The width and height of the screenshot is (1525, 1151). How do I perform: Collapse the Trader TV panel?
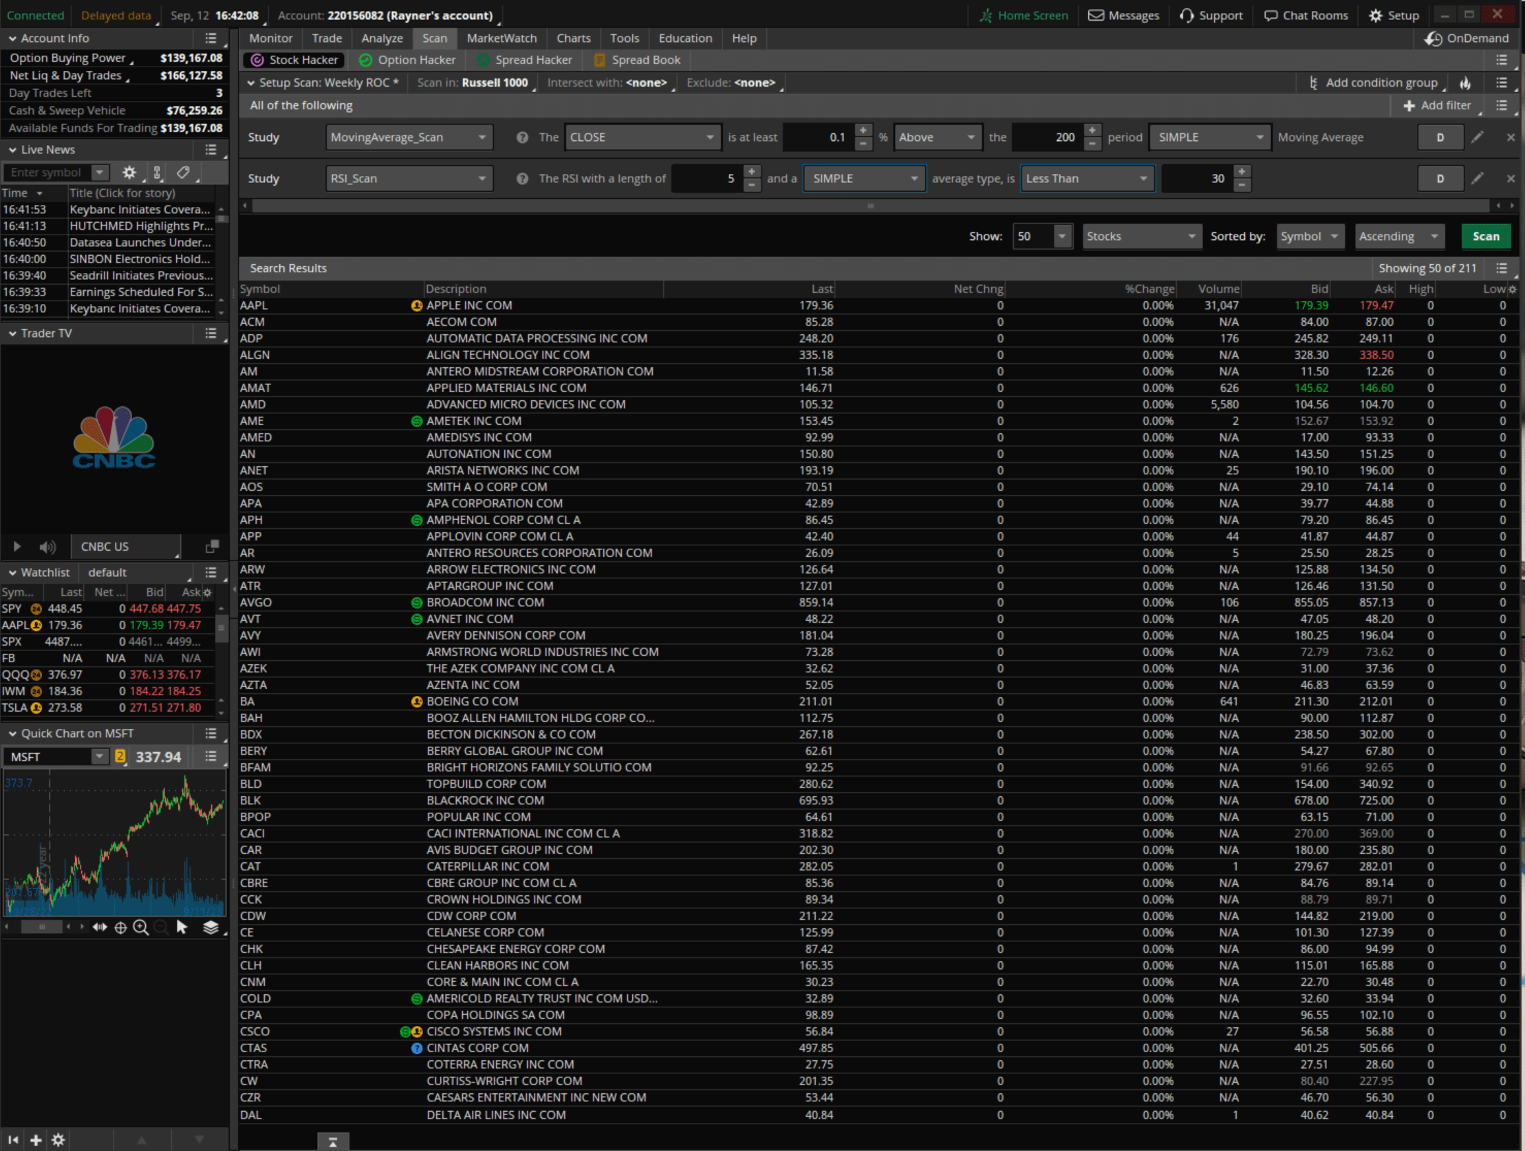click(12, 333)
